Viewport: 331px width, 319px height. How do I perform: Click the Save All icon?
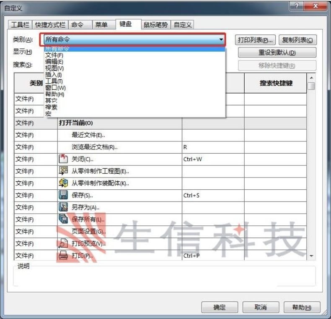[x=63, y=219]
